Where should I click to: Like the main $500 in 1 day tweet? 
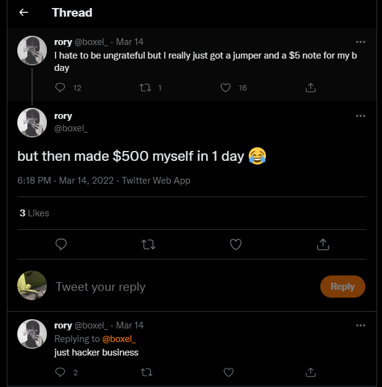(x=235, y=245)
